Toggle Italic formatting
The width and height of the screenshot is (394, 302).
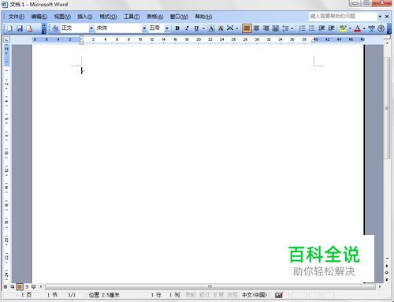pyautogui.click(x=187, y=28)
